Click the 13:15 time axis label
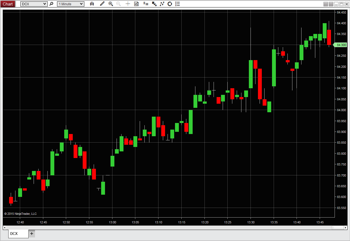The image size is (350, 241). (181, 222)
